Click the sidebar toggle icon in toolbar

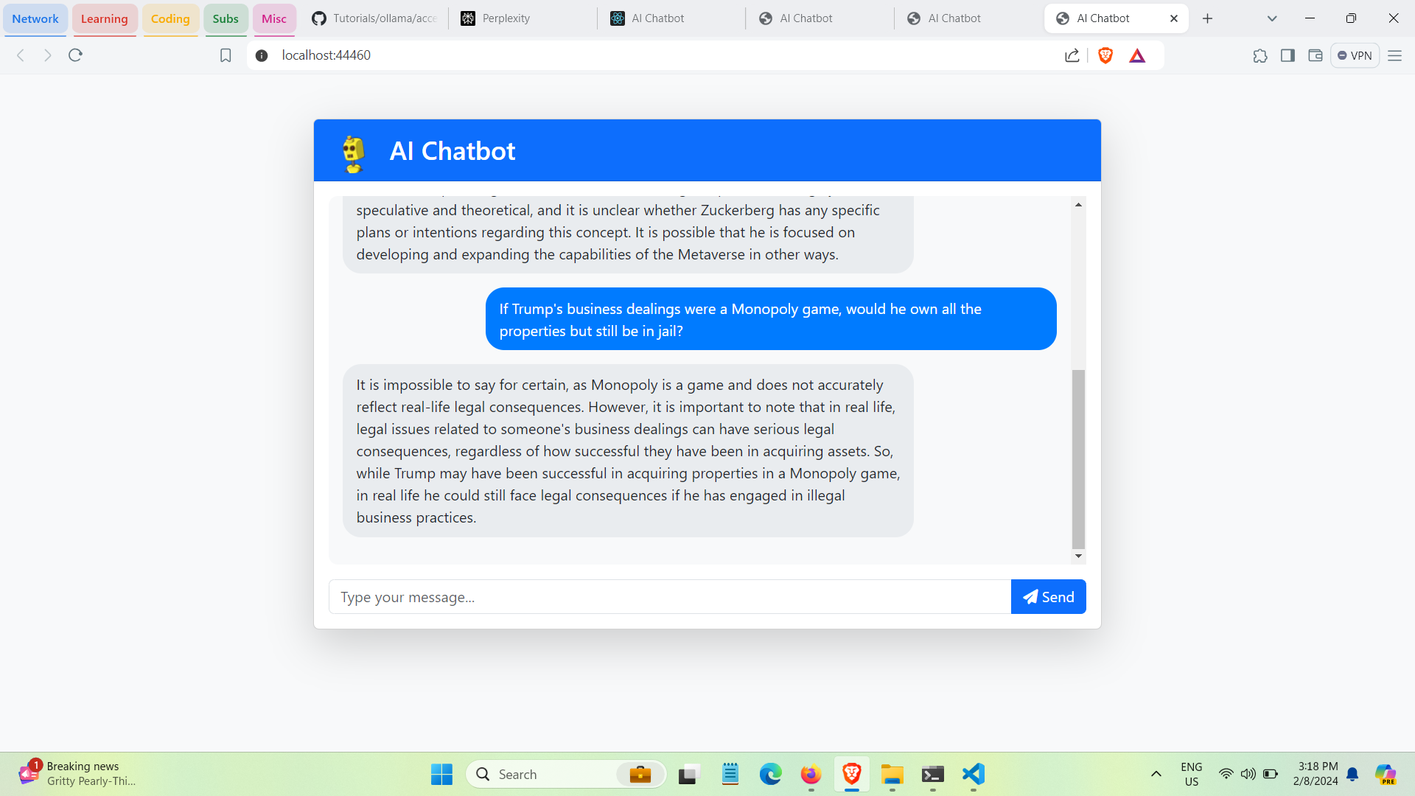(x=1286, y=55)
